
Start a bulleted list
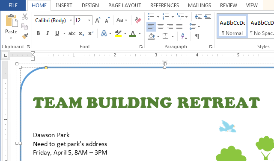coord(151,17)
